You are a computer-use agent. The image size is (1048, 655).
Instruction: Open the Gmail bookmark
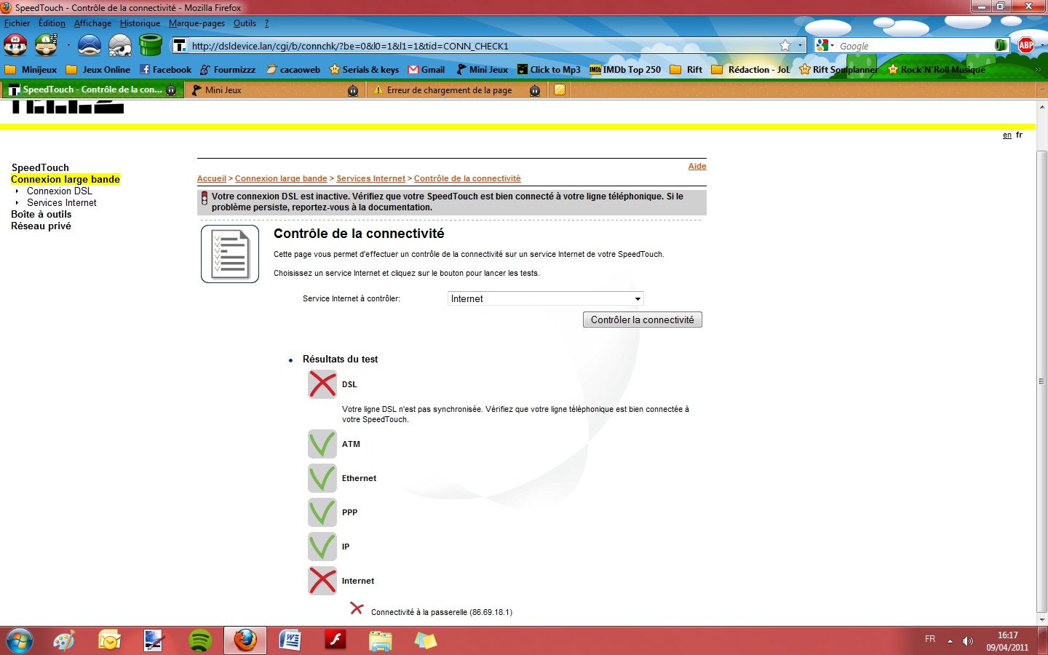coord(426,70)
